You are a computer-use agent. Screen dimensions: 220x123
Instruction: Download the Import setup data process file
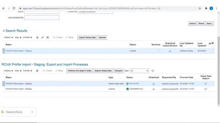[x=154, y=84]
